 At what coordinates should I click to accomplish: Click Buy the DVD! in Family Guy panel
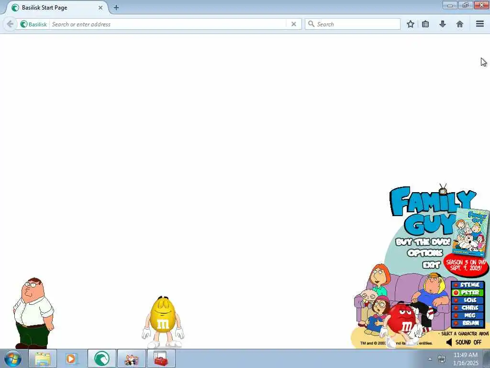[423, 242]
